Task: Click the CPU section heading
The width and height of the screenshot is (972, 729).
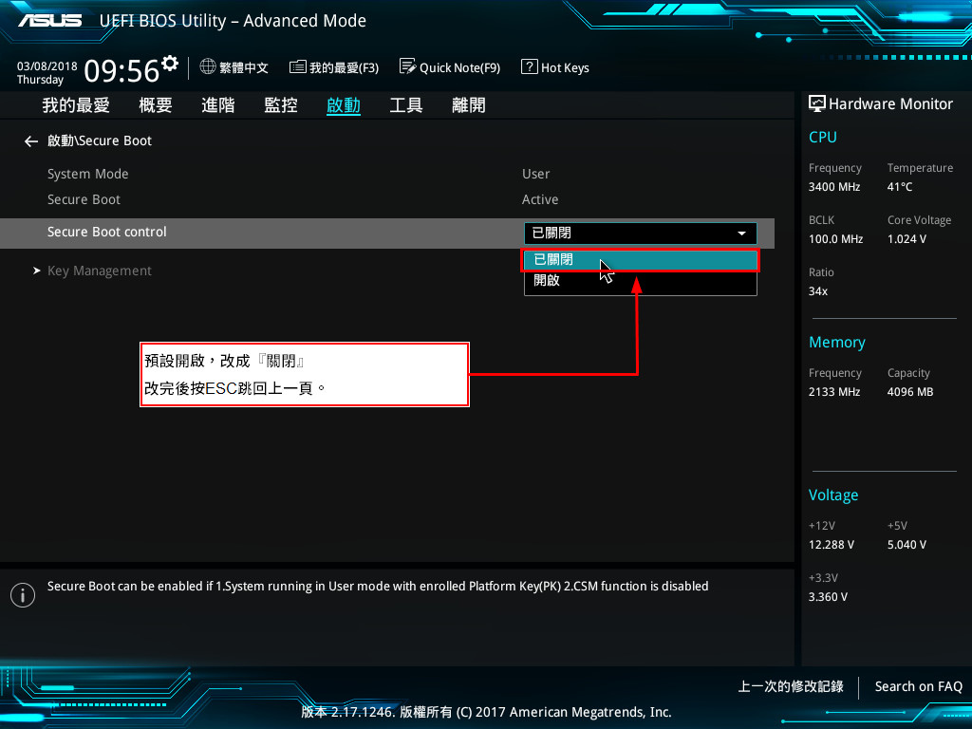Action: coord(823,137)
